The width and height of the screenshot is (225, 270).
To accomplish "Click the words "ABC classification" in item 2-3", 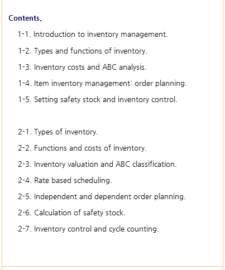I will pyautogui.click(x=146, y=165).
